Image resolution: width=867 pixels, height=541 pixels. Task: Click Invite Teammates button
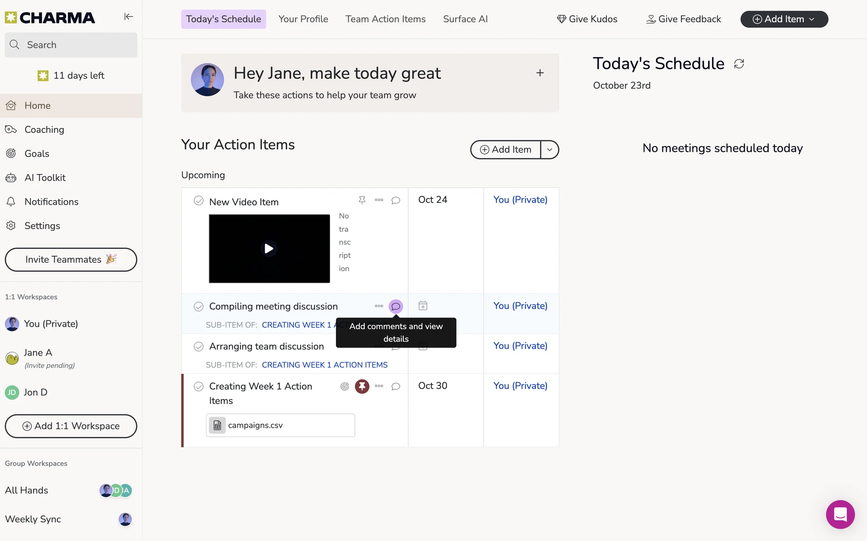point(71,260)
